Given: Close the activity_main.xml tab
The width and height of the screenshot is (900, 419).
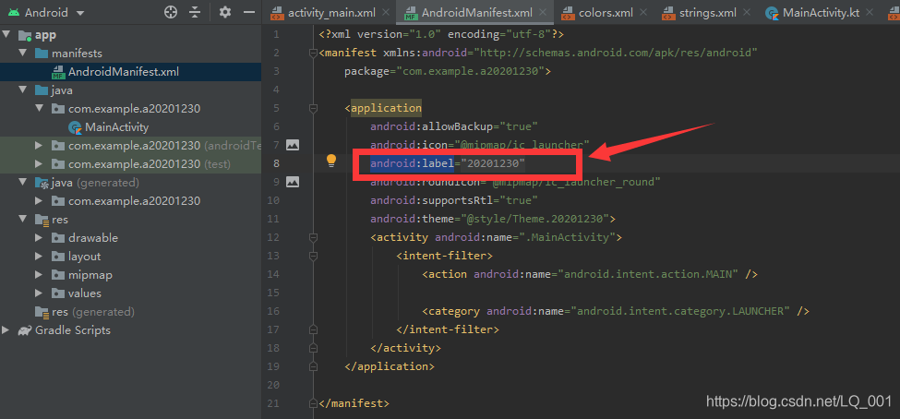Looking at the screenshot, I should coord(385,12).
